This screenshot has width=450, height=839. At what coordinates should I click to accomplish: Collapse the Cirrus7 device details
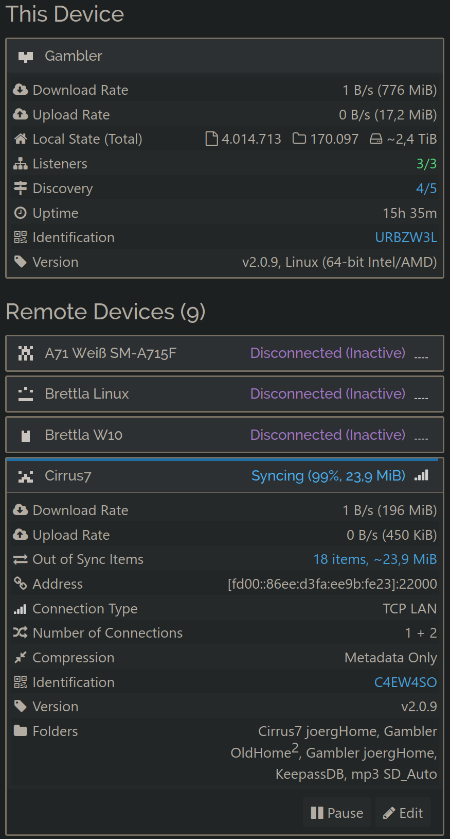tap(154, 476)
